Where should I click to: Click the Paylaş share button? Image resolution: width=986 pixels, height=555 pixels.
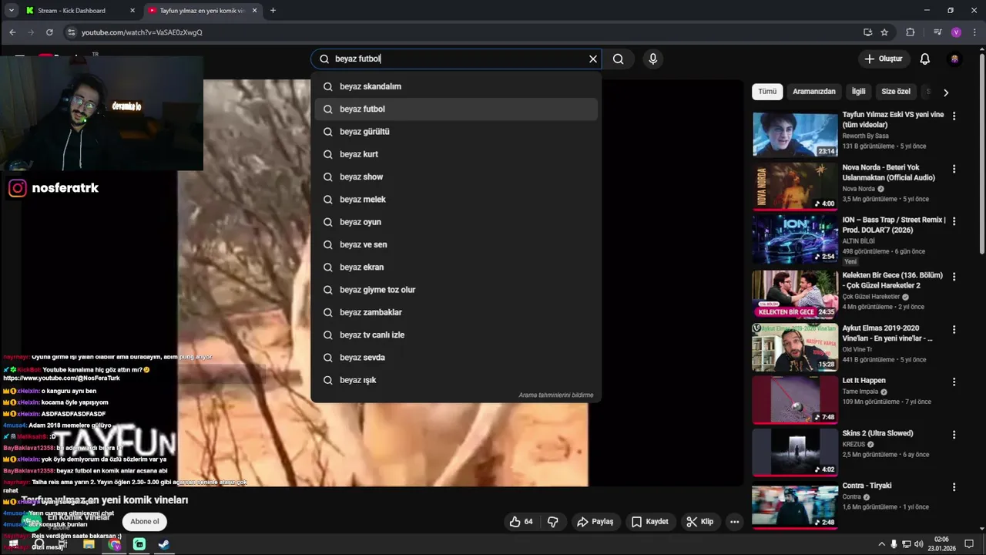(x=595, y=522)
